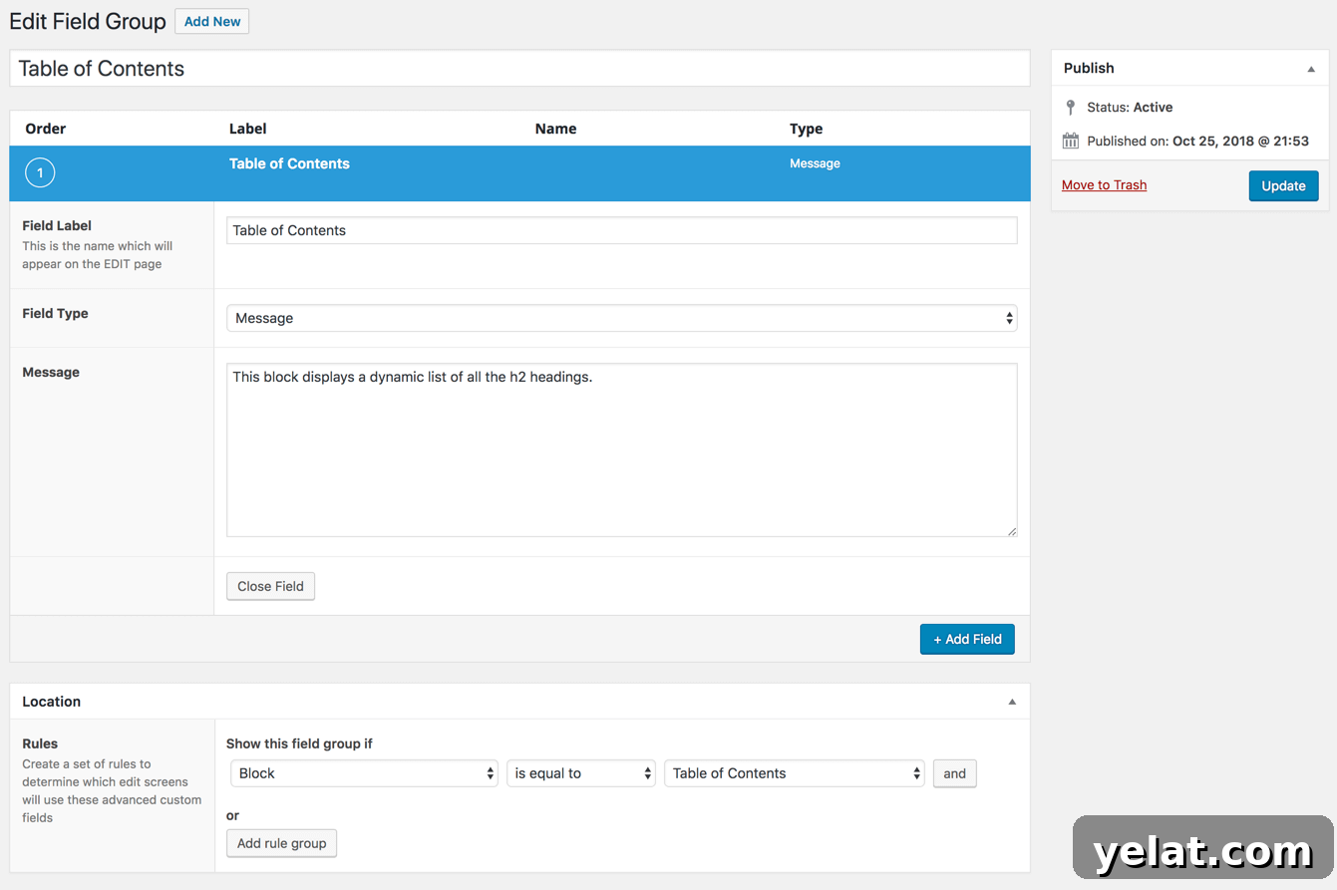Screen dimensions: 1337x890
Task: Click the Message type text in the blue row
Action: [815, 163]
